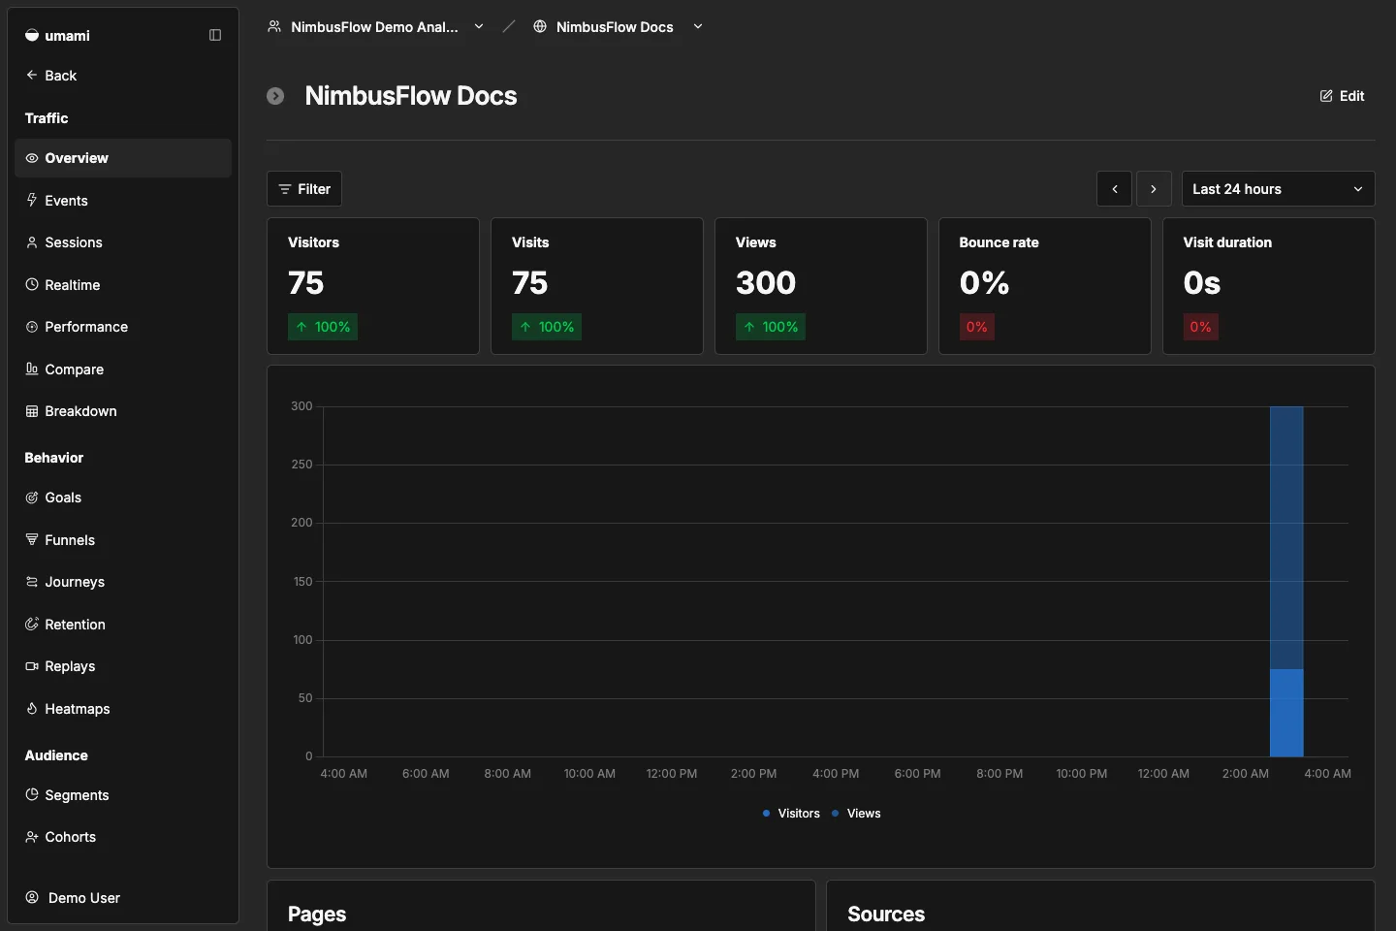Viewport: 1396px width, 931px height.
Task: Click the Funnels filter icon
Action: [32, 539]
